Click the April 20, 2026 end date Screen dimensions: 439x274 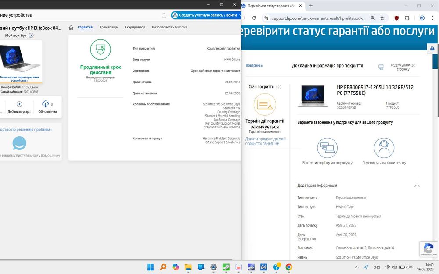346,235
